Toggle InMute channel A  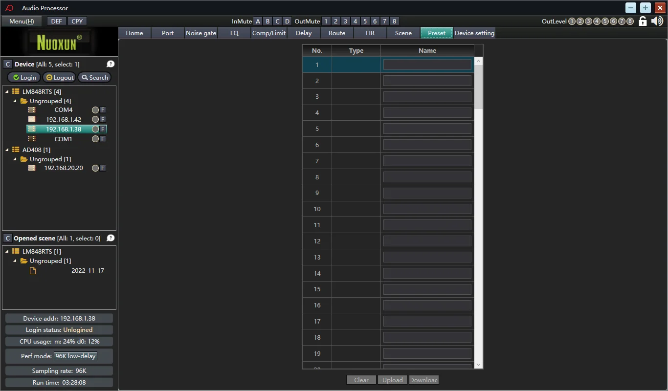pyautogui.click(x=258, y=22)
